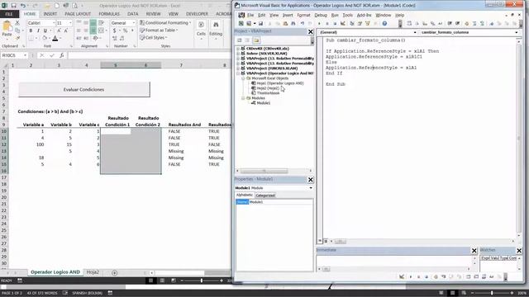Switch to the DEVELOPER ribbon tab in Excel

coord(197,14)
